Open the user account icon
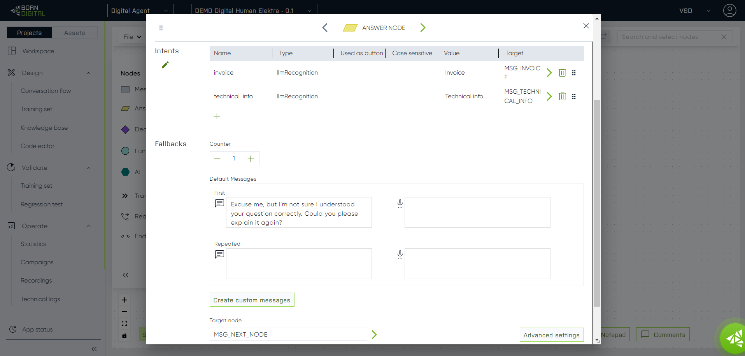This screenshot has height=356, width=745. (729, 10)
